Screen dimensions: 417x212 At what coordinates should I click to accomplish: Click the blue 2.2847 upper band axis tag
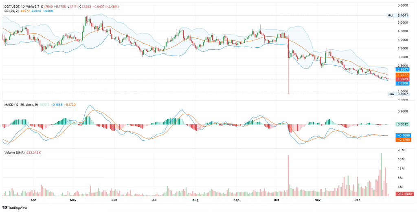coord(403,69)
